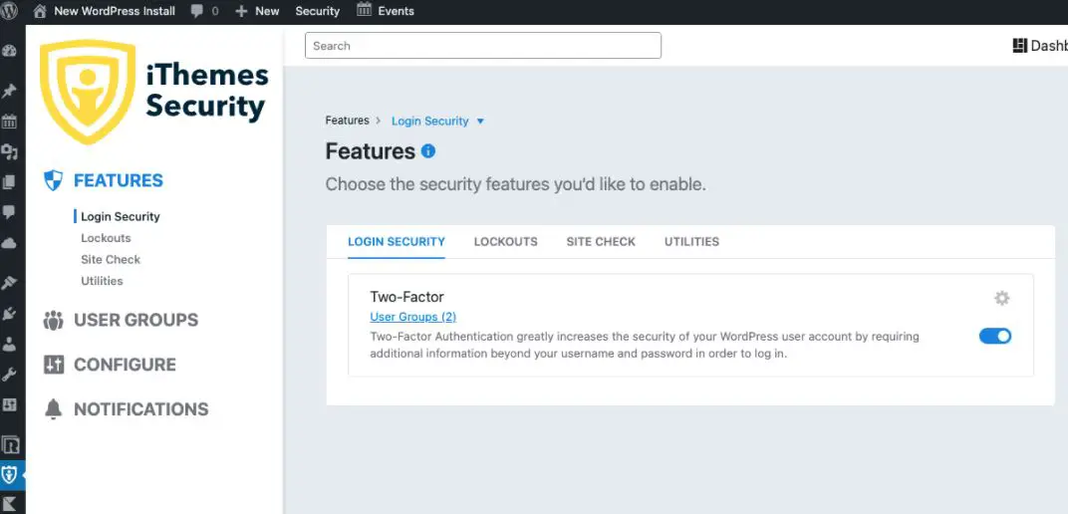Open the Dashboard gauge icon in sidebar
This screenshot has width=1068, height=514.
9,51
